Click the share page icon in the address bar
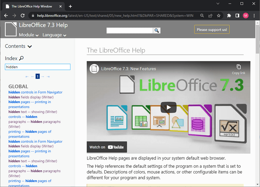Screen dimensions: 260x187 tap(210, 15)
